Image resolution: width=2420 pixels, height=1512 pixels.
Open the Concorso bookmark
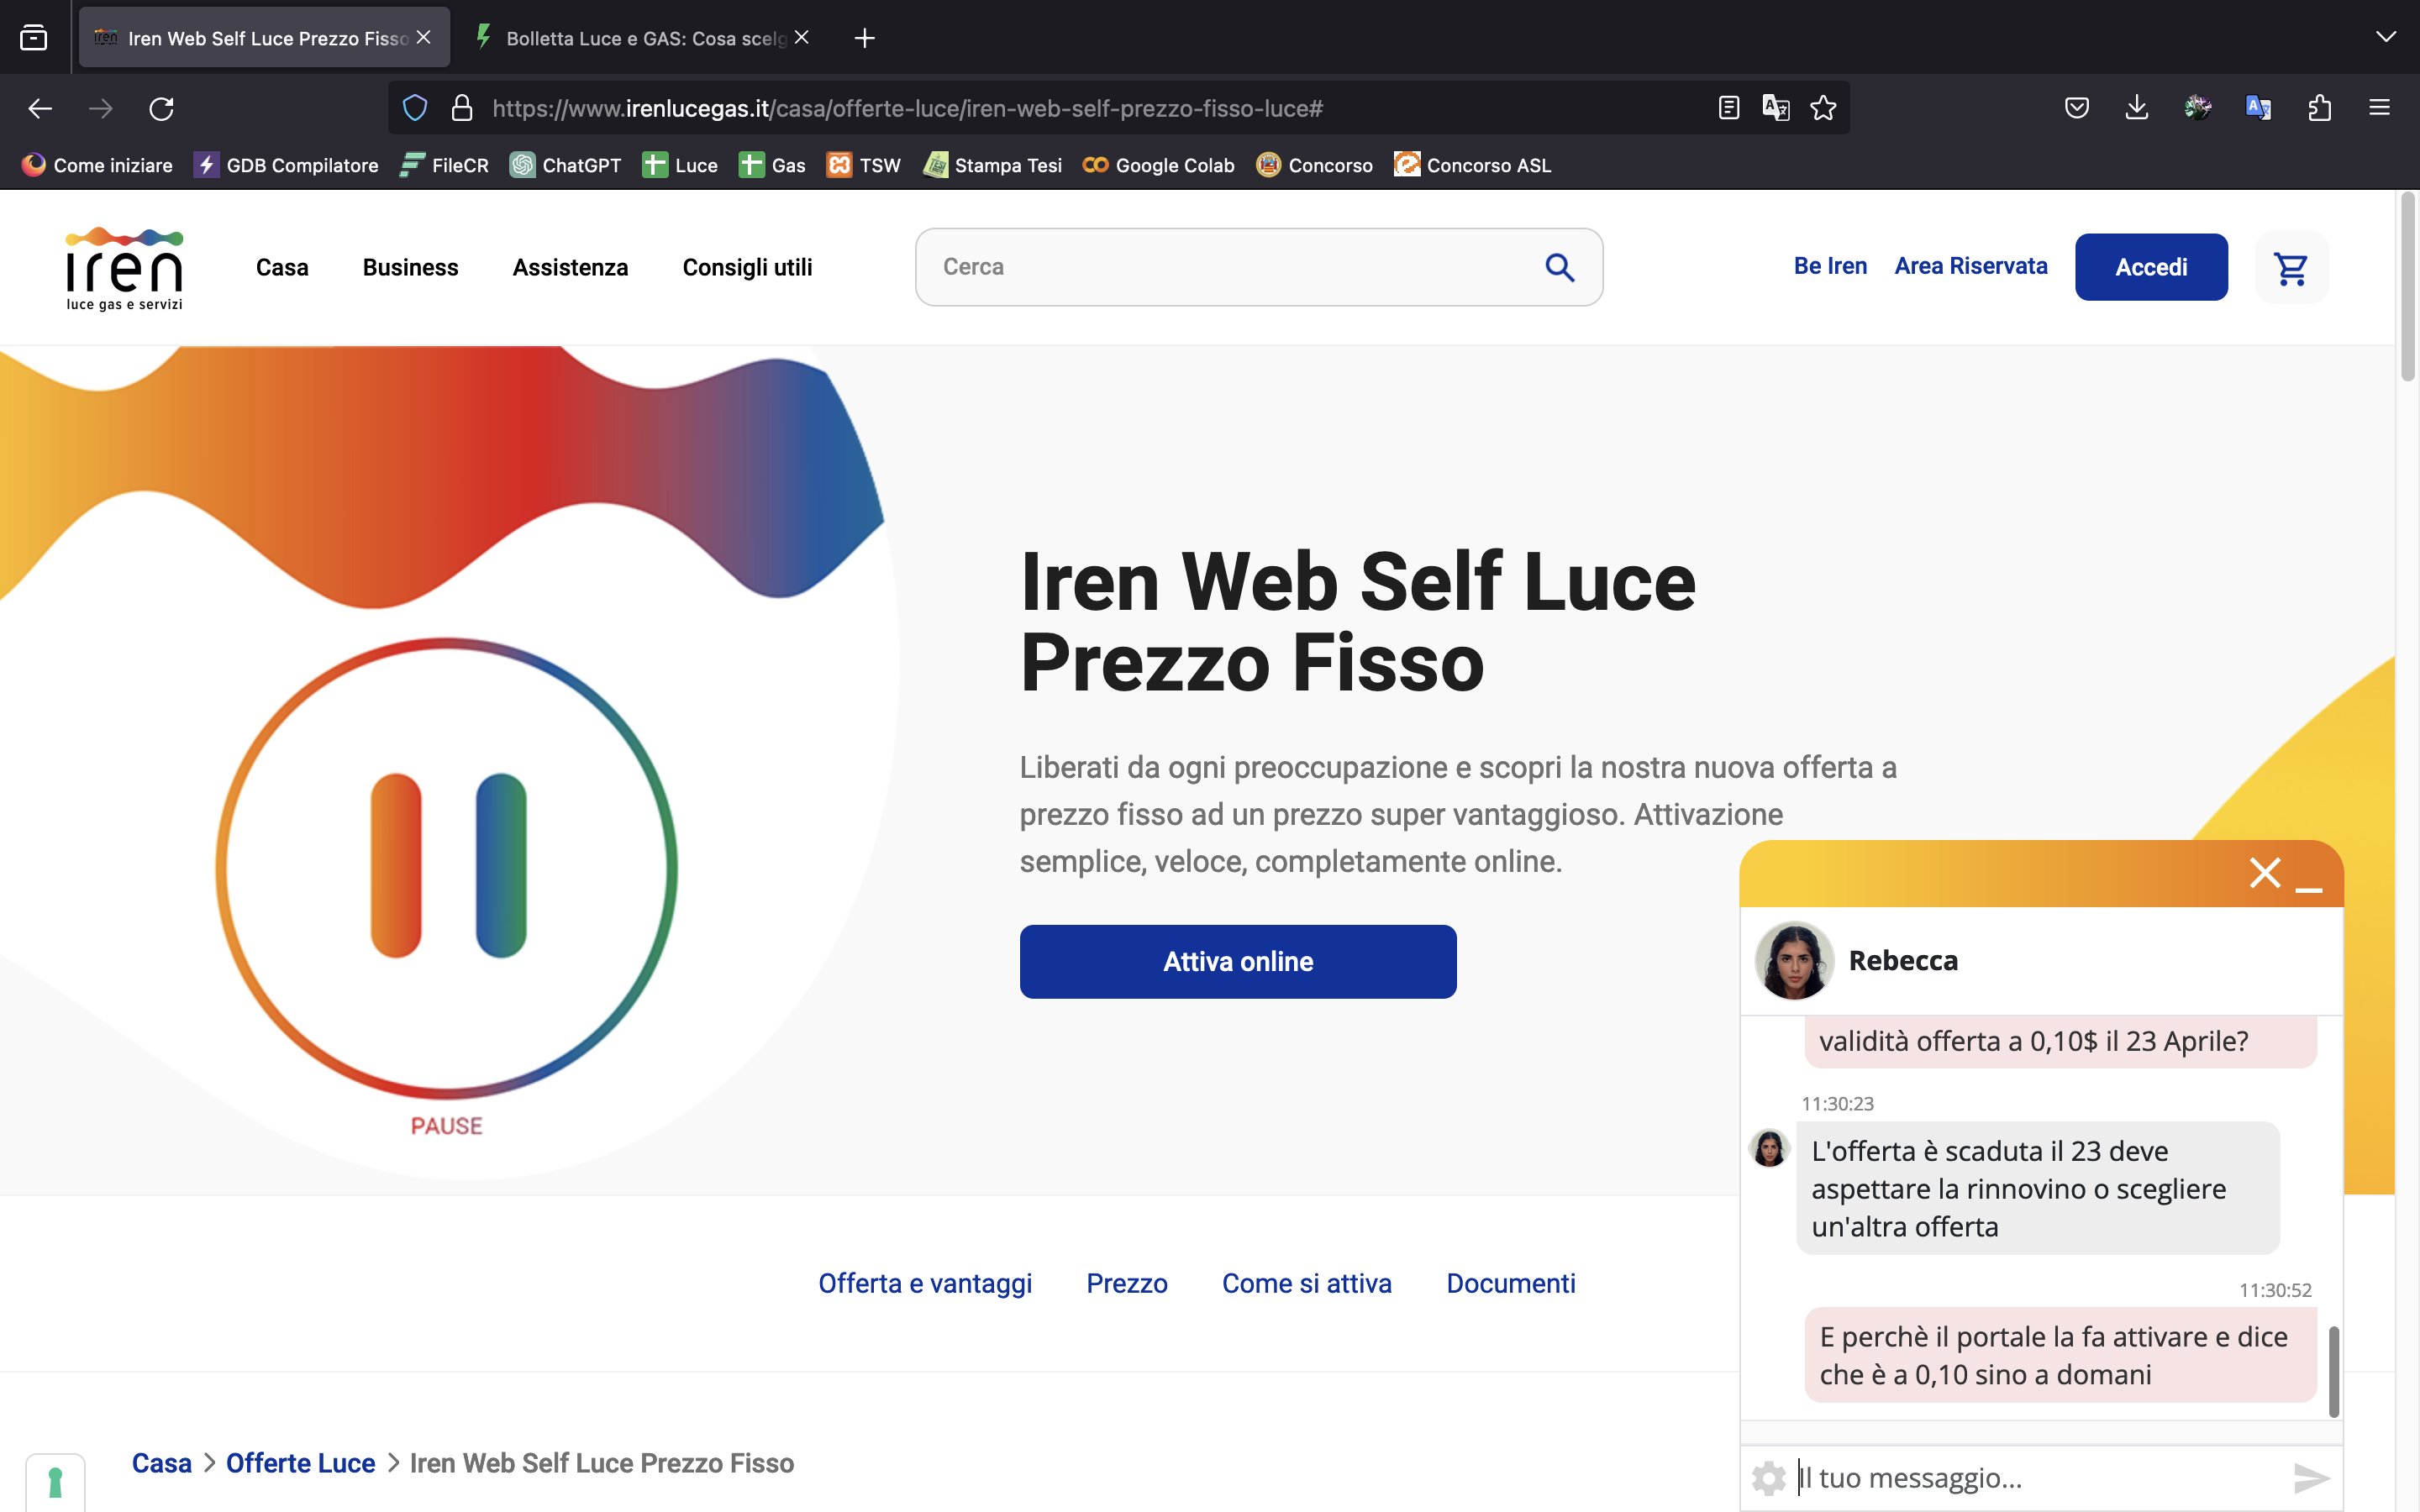coord(1314,165)
